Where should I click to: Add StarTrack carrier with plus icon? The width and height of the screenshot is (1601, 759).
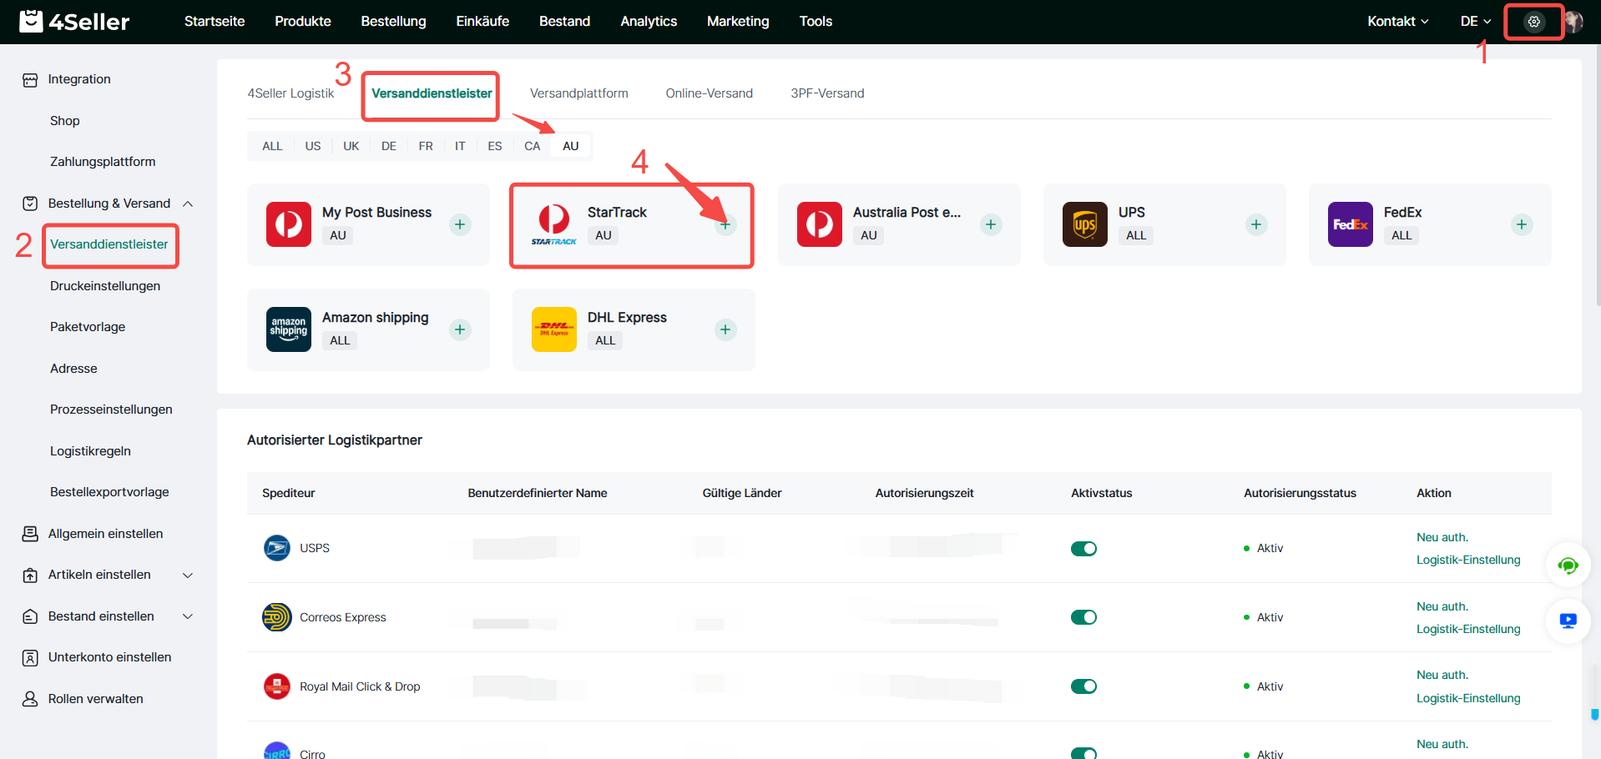[x=725, y=224]
